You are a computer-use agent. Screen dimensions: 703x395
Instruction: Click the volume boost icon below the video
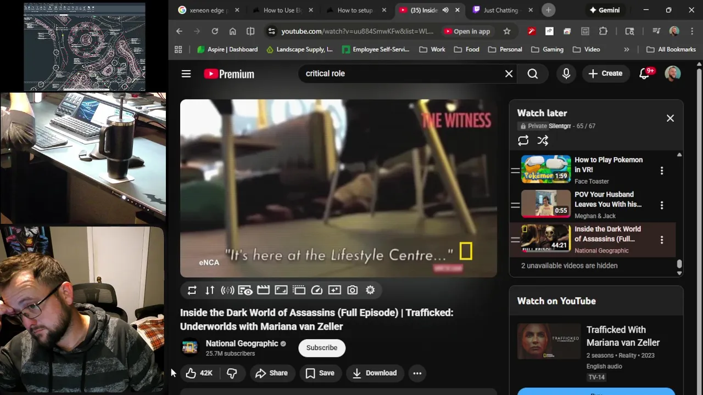point(227,290)
